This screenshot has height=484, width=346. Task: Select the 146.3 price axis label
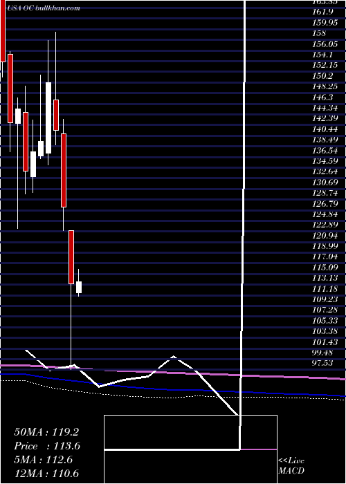point(322,97)
